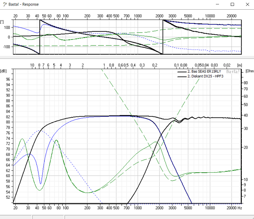Minimize the Basta! Response window
Image resolution: width=254 pixels, height=219 pixels.
213,5
